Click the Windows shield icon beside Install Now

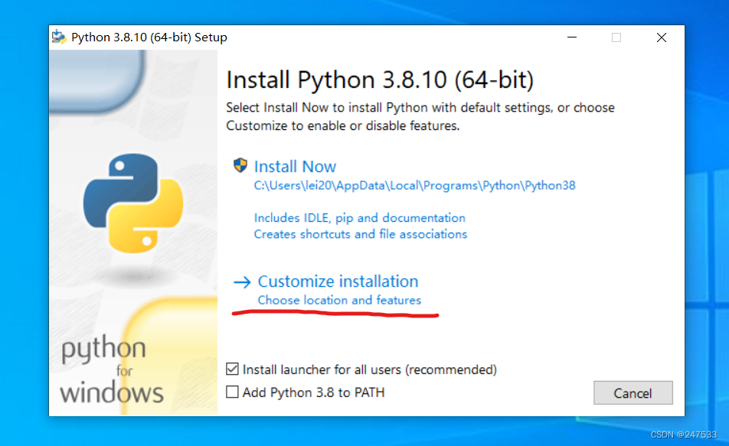(x=239, y=166)
